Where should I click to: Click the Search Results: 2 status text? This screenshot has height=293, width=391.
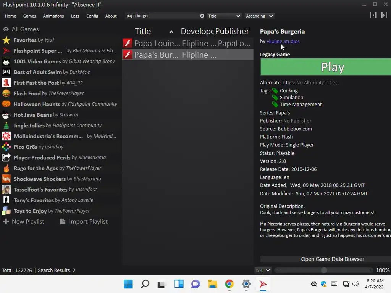point(57,270)
